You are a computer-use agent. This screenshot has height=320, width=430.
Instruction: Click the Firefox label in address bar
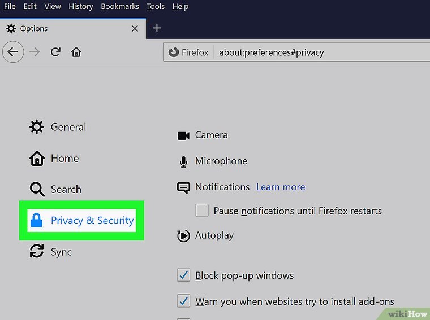click(x=195, y=52)
